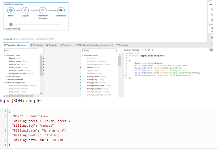Switch to the Message Flow tab
Image resolution: width=218 pixels, height=149 pixels.
tap(10, 39)
